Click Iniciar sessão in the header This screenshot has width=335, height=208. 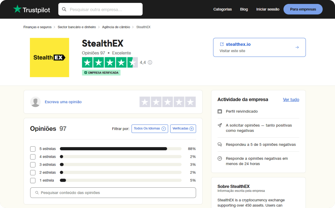268,9
